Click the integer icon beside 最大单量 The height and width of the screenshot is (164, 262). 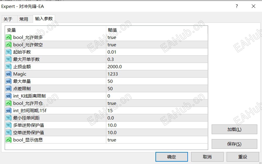click(x=8, y=81)
